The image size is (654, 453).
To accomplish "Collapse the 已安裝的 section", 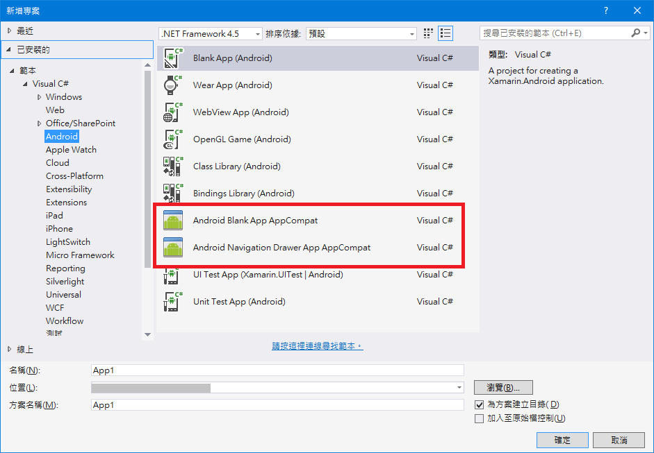I will (9, 49).
